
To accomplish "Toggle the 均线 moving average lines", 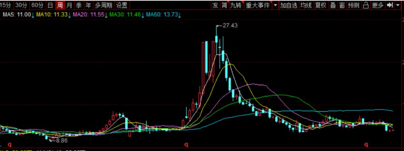I will [306, 5].
